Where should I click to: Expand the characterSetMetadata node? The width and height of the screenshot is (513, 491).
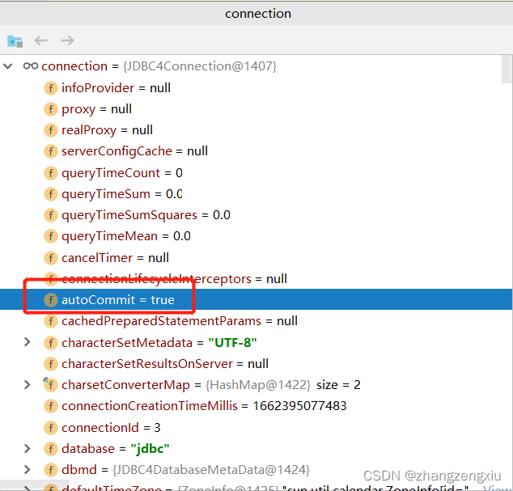pyautogui.click(x=28, y=342)
